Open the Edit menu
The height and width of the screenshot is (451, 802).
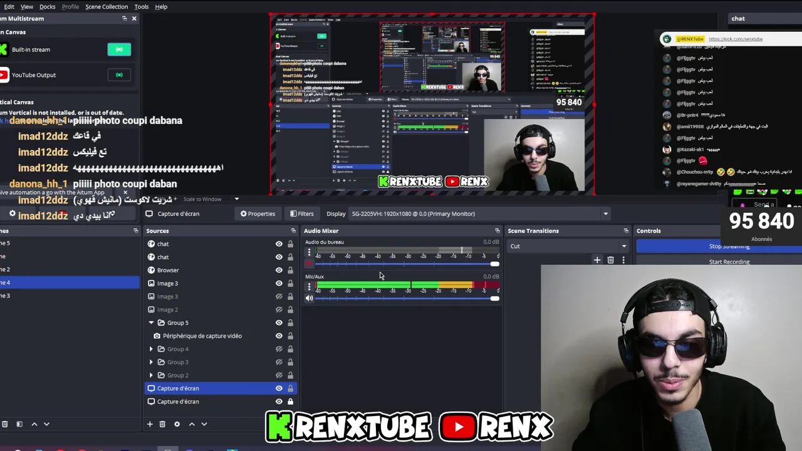9,6
